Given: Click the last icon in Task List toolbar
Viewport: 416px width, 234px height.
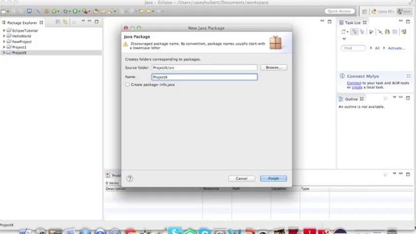Looking at the screenshot, I should pyautogui.click(x=404, y=32).
